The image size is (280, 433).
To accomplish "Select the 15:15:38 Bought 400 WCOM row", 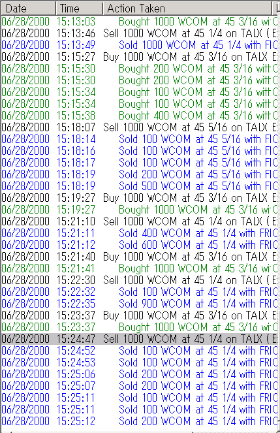I will click(140, 116).
